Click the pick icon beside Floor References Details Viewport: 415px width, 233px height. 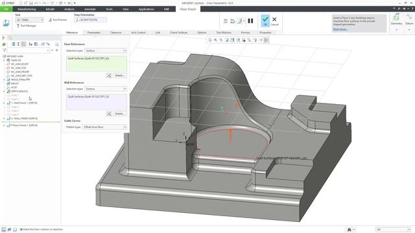pos(109,76)
